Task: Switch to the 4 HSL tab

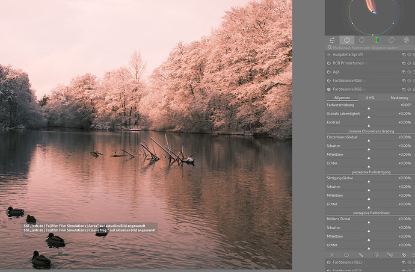Action: (370, 97)
